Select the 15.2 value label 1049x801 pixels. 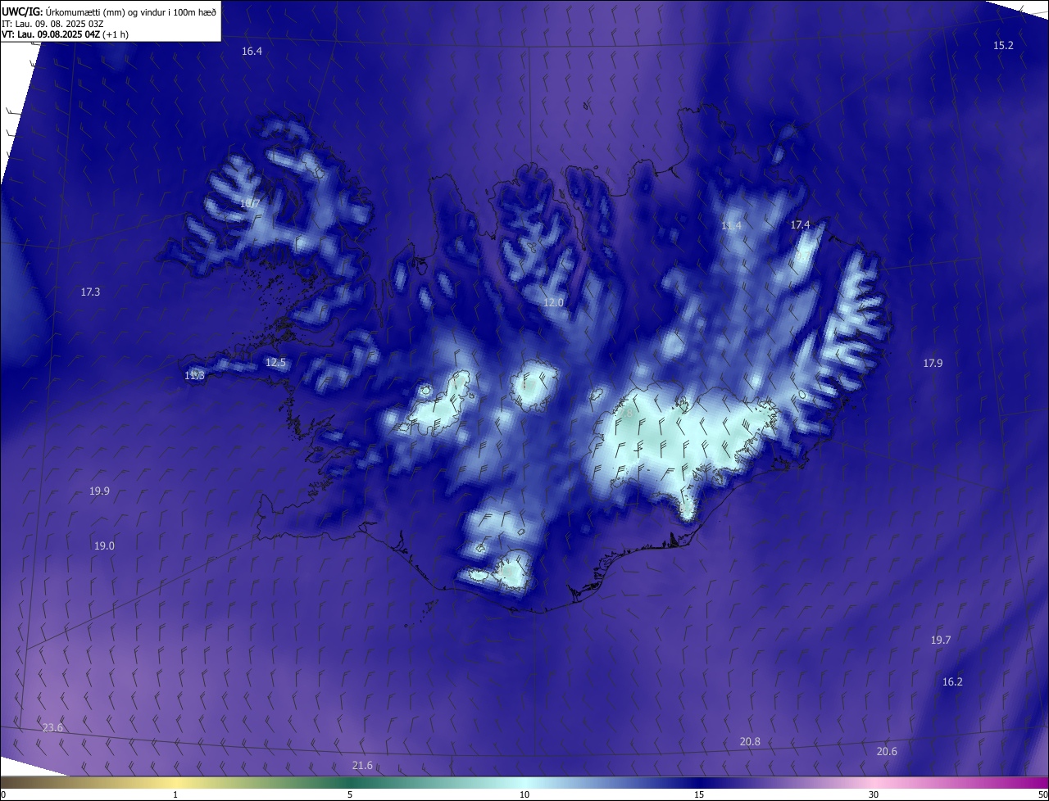tap(1003, 46)
